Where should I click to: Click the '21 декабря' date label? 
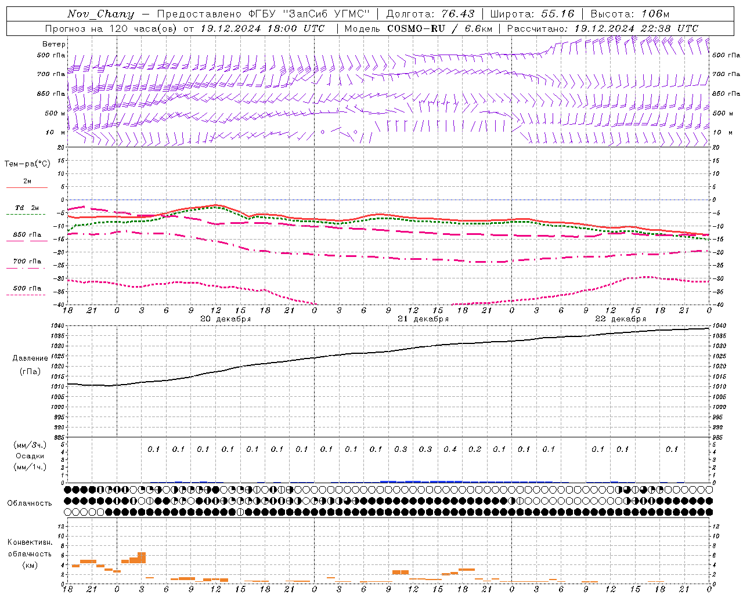click(423, 319)
